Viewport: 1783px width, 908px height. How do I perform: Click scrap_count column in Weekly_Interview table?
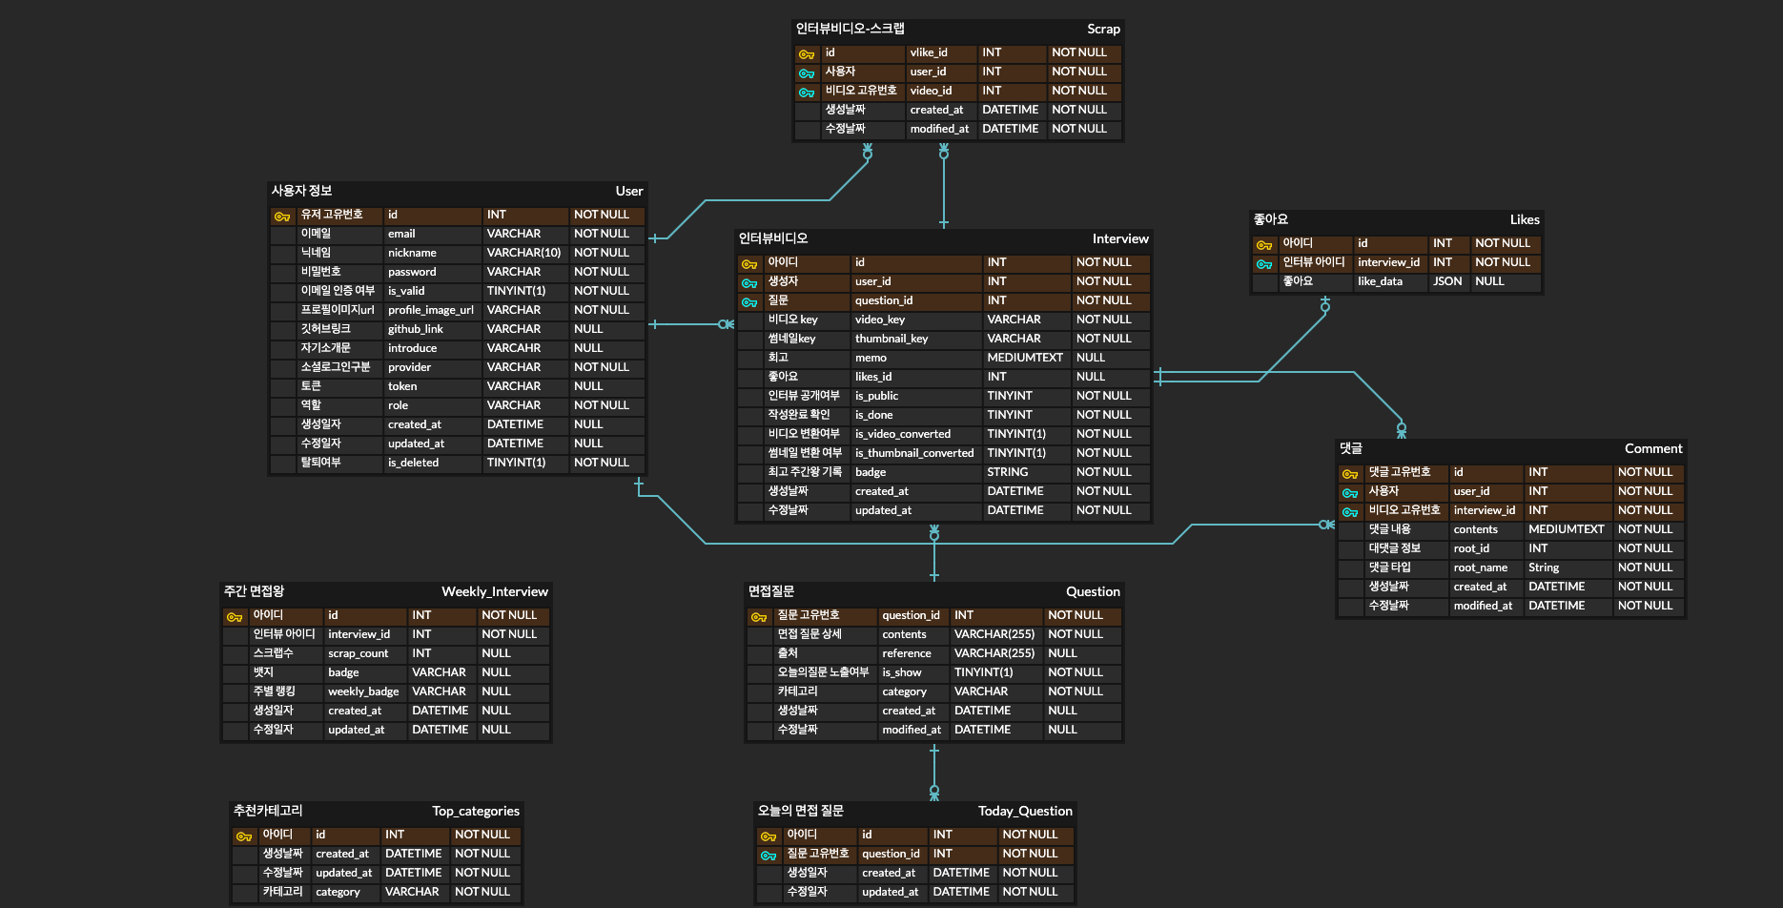(358, 653)
